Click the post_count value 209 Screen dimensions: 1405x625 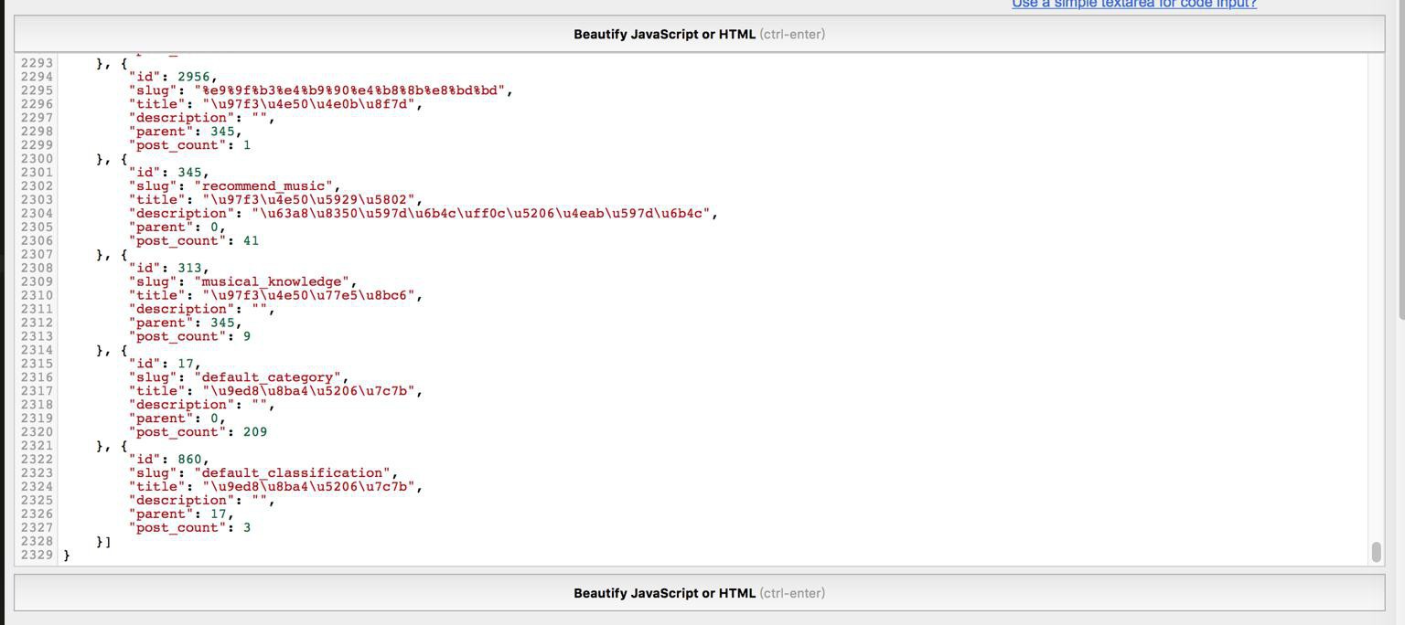point(255,432)
